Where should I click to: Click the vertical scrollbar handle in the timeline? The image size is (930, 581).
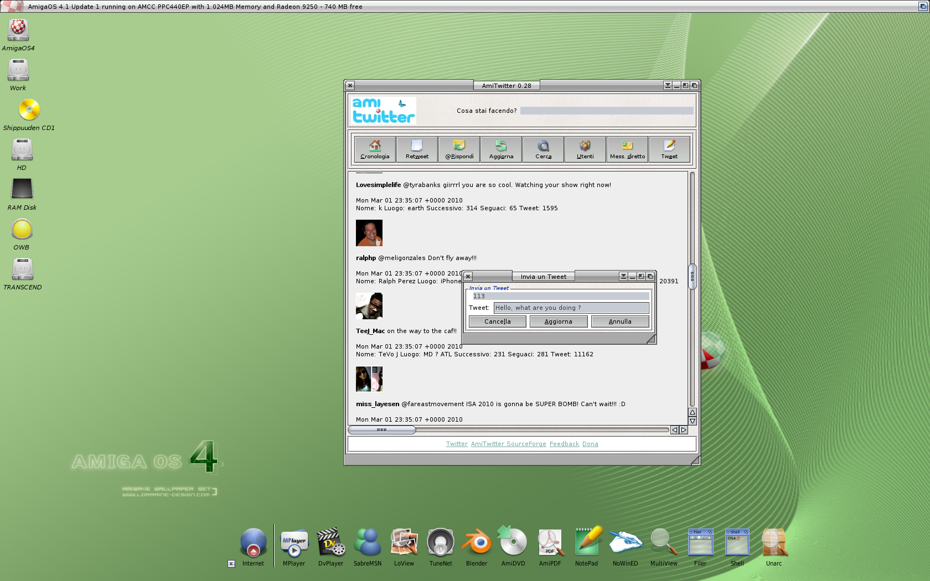(692, 277)
